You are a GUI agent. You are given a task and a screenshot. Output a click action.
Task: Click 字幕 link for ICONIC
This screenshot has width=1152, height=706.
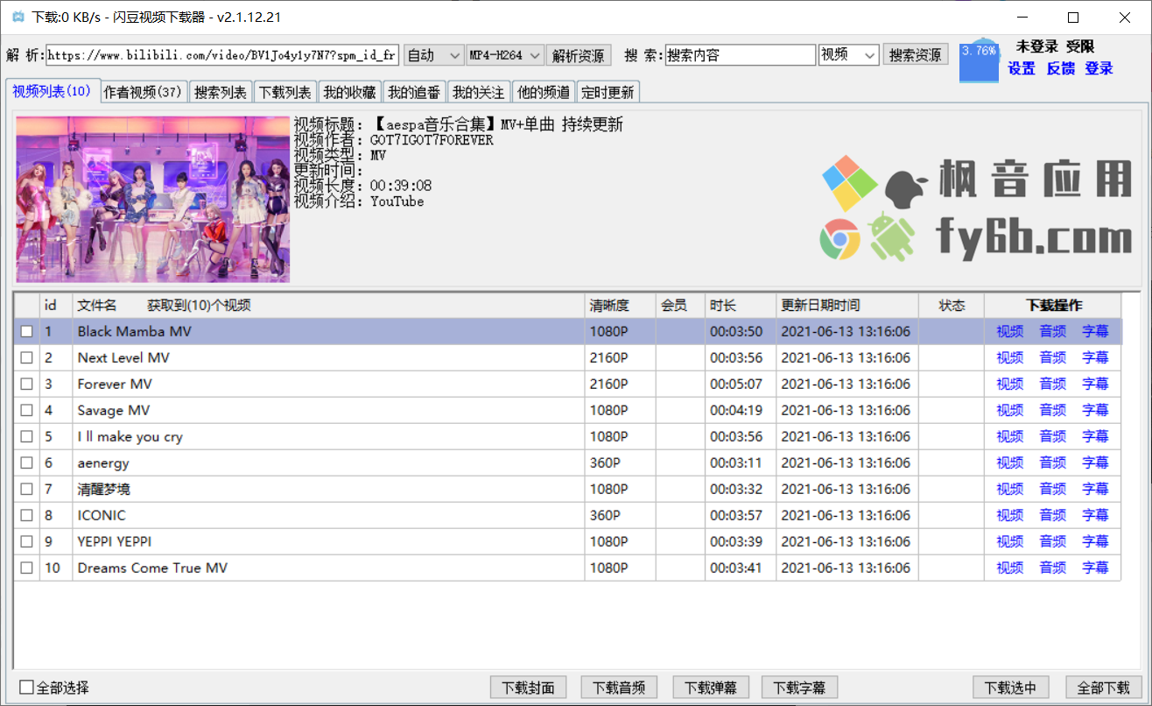point(1096,516)
